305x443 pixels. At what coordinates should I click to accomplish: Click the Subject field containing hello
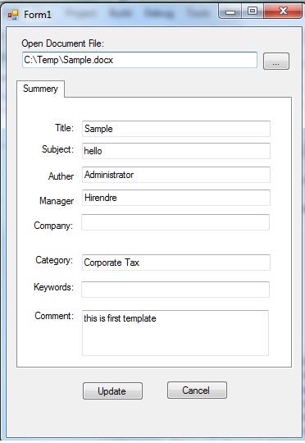(176, 151)
